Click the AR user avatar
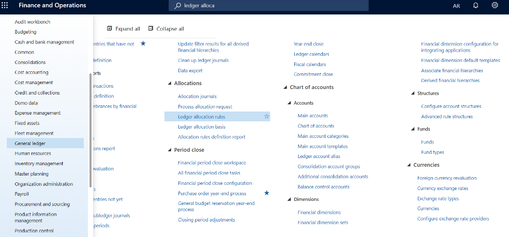 click(x=456, y=6)
